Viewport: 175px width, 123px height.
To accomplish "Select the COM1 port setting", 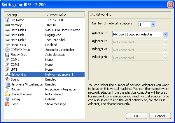I will (x=15, y=60).
